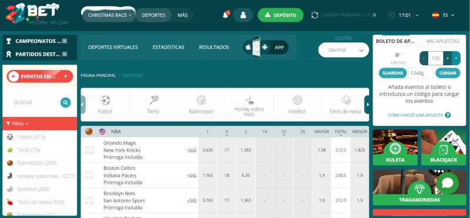Expand the TOTAL column chevron
470x218 pixels.
coord(341,135)
